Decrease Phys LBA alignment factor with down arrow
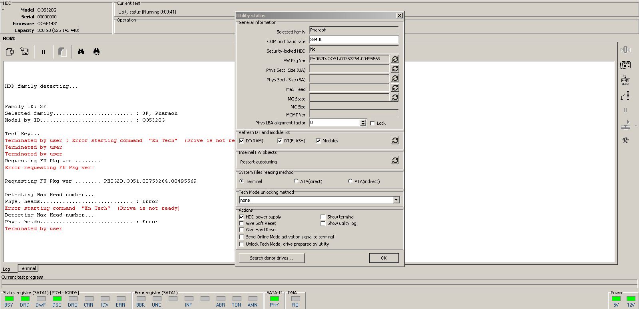 click(x=363, y=125)
